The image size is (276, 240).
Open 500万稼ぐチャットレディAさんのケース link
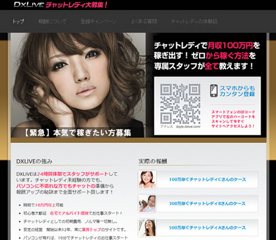[x=207, y=228]
